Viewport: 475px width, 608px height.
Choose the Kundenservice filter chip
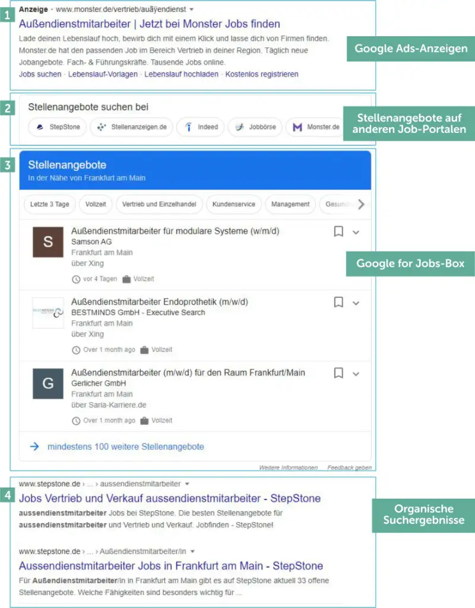point(233,204)
